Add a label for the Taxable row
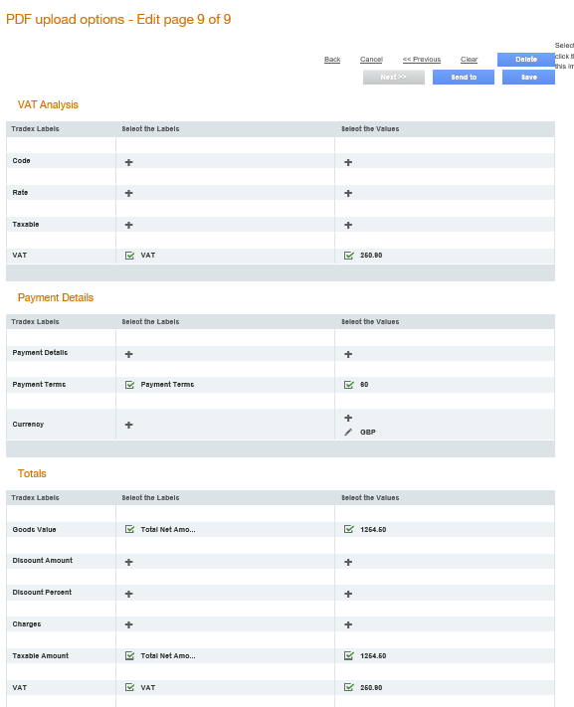 128,225
